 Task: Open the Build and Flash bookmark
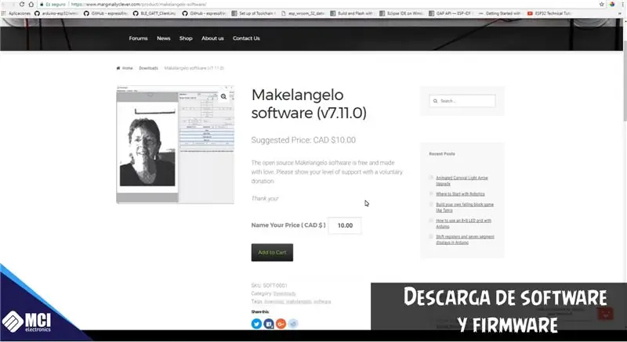[x=351, y=13]
